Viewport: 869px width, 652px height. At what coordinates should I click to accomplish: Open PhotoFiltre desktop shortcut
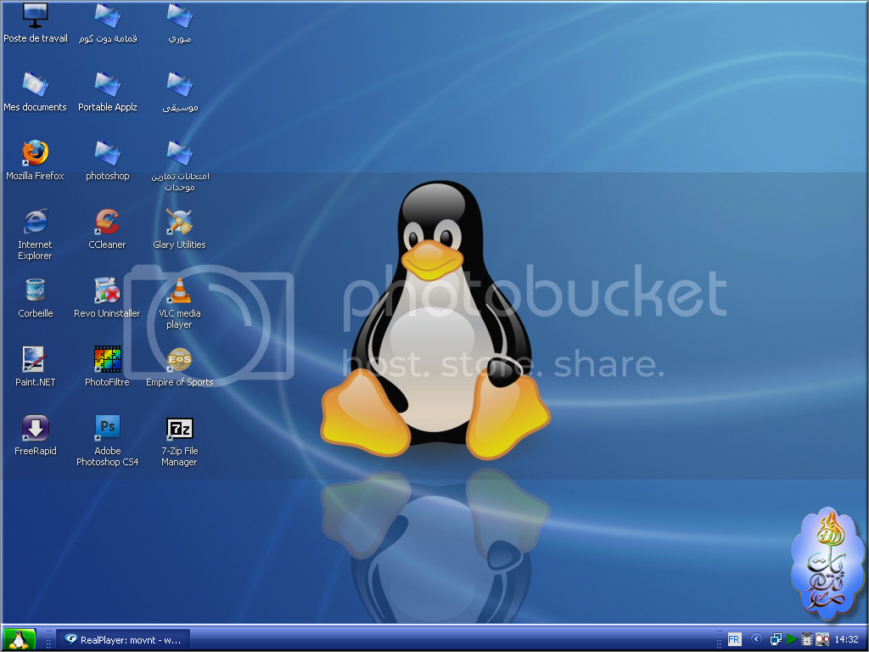point(107,360)
